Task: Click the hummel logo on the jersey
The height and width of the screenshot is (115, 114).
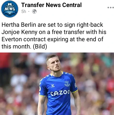Action: tap(53, 86)
